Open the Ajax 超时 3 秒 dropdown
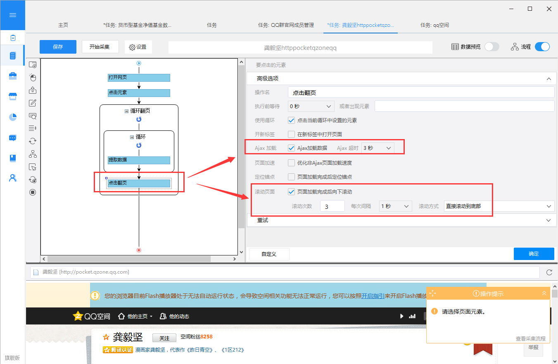Image resolution: width=558 pixels, height=364 pixels. (x=378, y=148)
